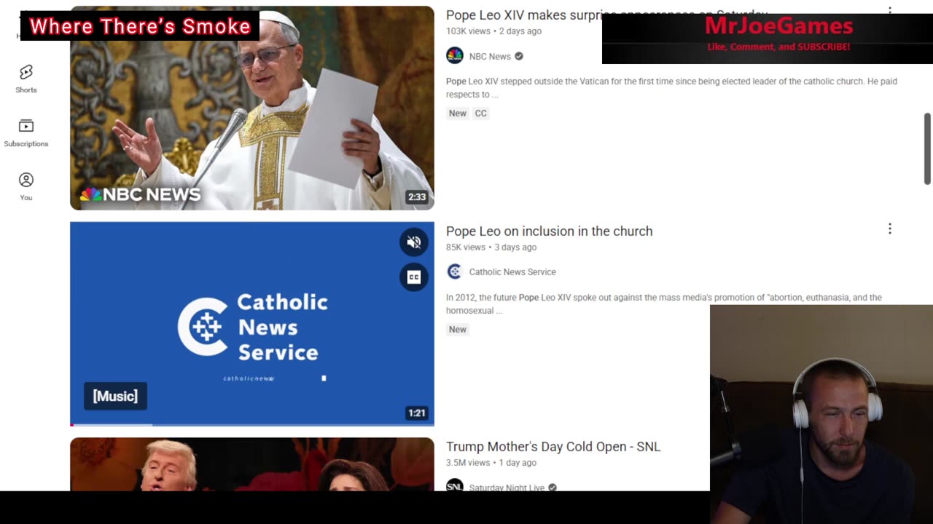Play the SNL Trump cold open thumbnail

click(252, 464)
